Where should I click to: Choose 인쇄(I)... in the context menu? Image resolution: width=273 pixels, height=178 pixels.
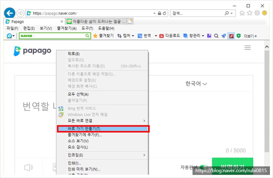pos(102,163)
